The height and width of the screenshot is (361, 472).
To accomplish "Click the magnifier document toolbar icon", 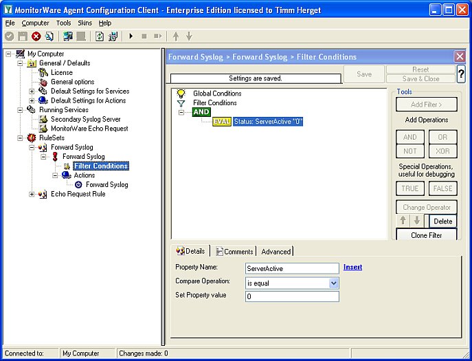I will pos(49,36).
